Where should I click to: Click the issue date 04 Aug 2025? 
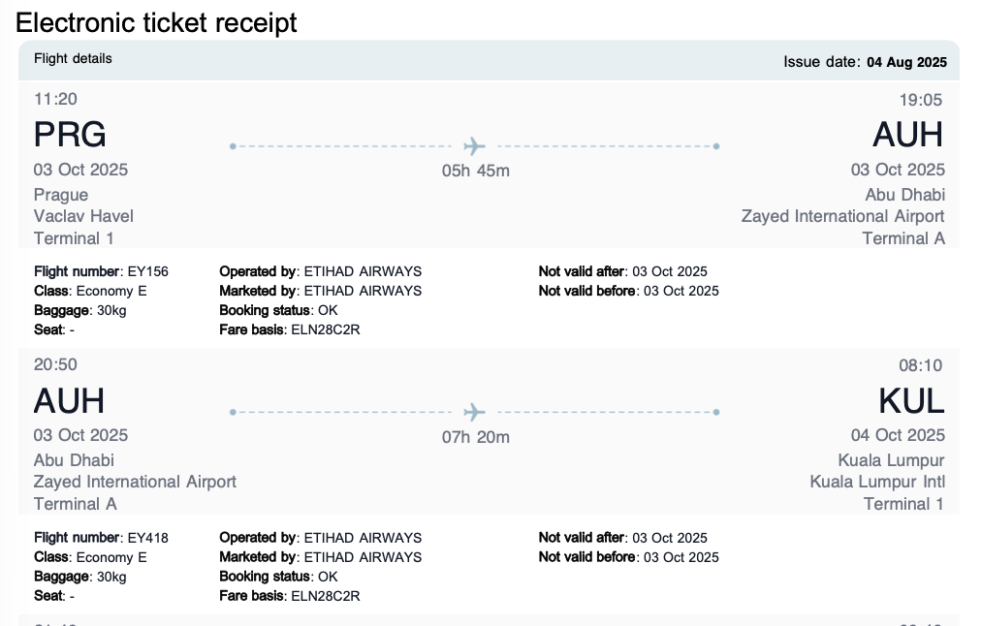click(x=905, y=62)
